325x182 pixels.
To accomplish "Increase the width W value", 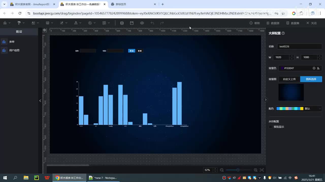I will [x=292, y=56].
